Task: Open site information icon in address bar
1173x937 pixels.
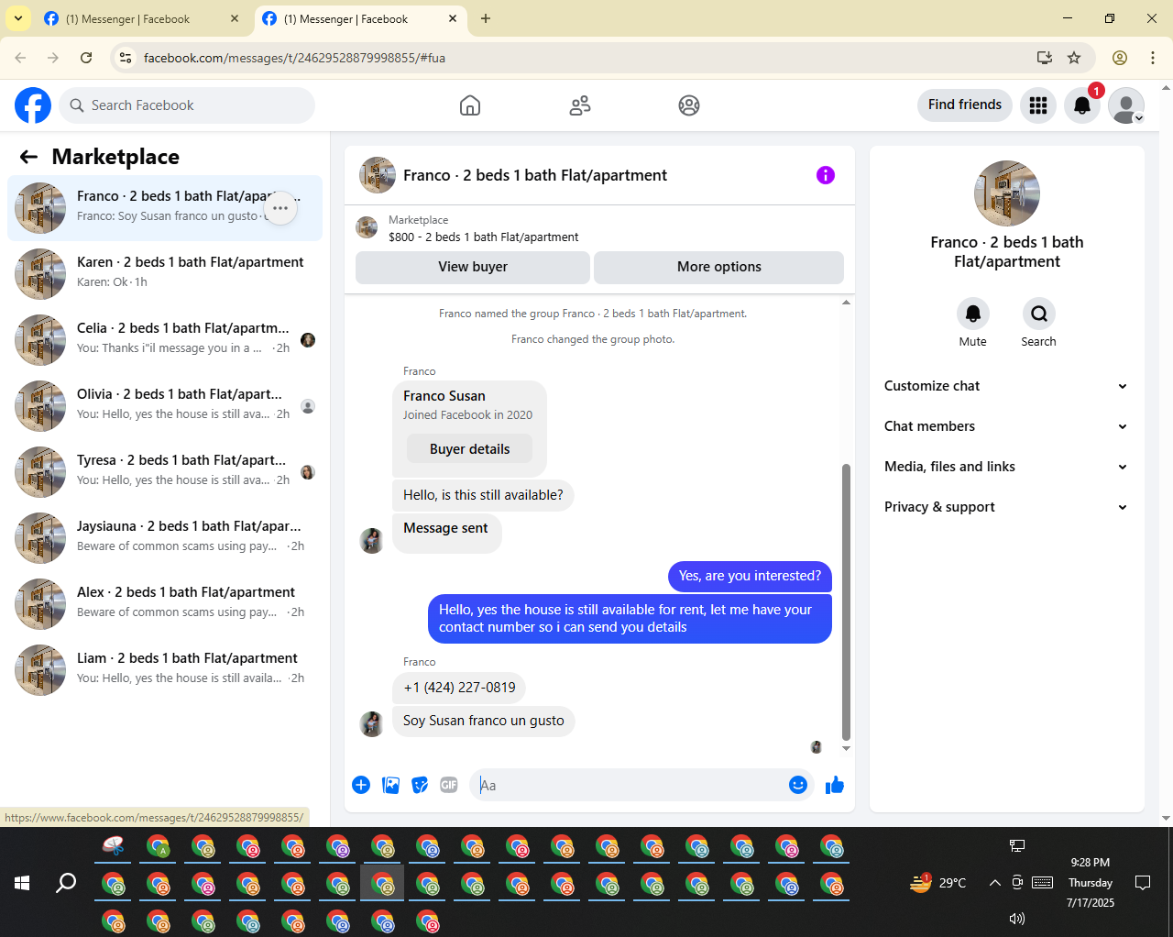Action: point(126,58)
